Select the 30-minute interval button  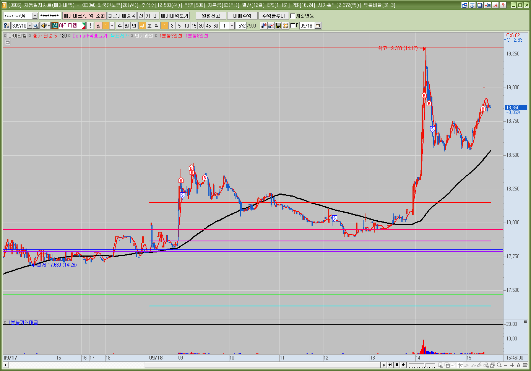tap(201, 26)
